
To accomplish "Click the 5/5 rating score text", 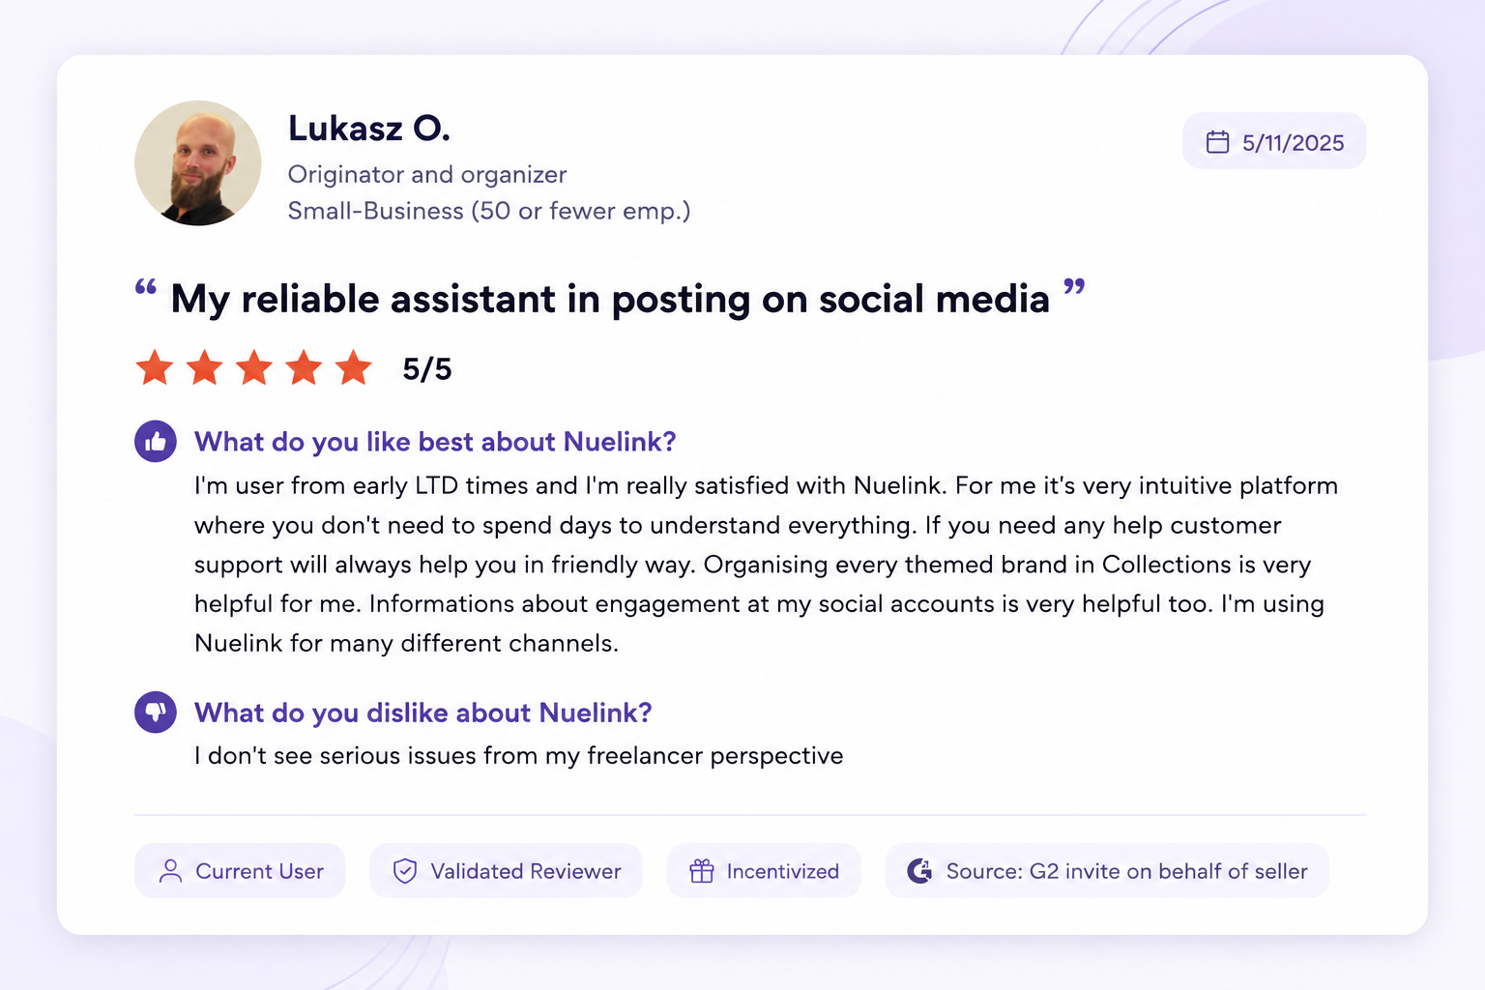I will pos(427,368).
